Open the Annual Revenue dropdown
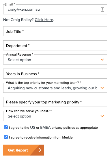 [55, 60]
